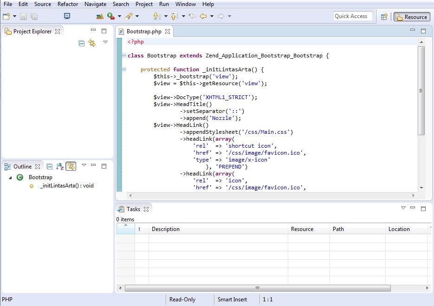Open the Navigate menu
434x306 pixels.
click(x=95, y=4)
